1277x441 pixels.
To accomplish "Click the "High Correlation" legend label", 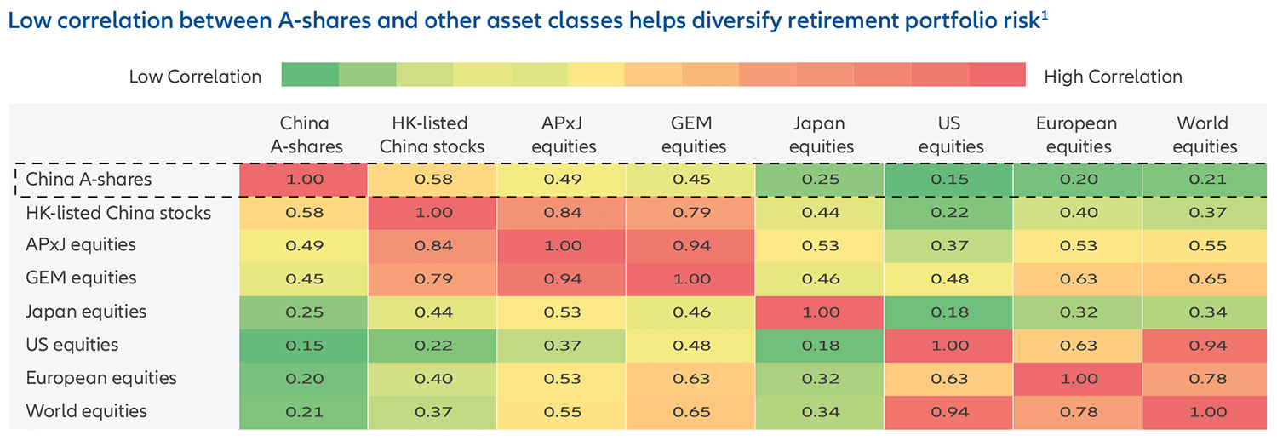I will tap(1113, 77).
